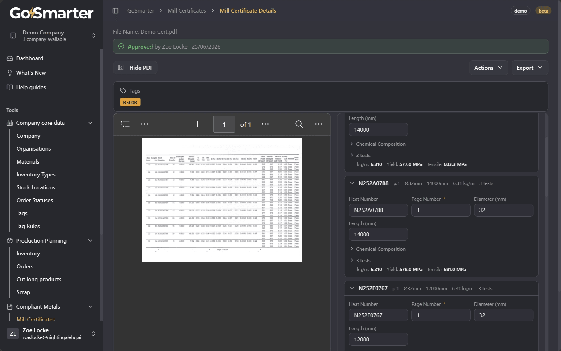Click the PDF page thumbnail
The height and width of the screenshot is (351, 561).
(x=222, y=200)
